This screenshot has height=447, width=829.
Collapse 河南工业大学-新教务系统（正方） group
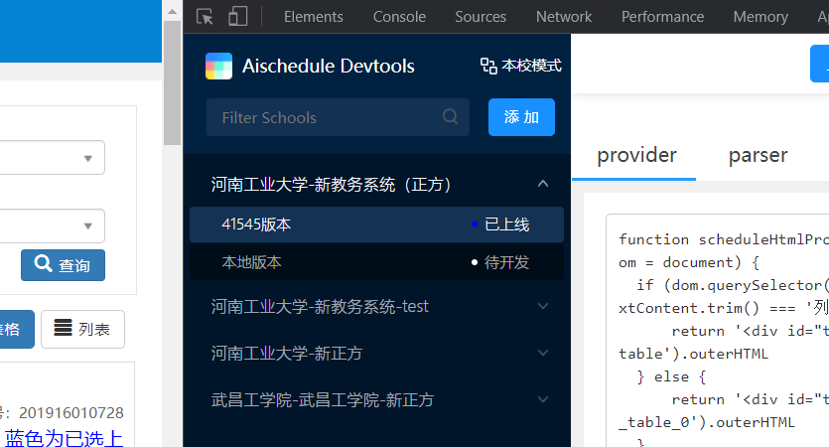point(542,184)
